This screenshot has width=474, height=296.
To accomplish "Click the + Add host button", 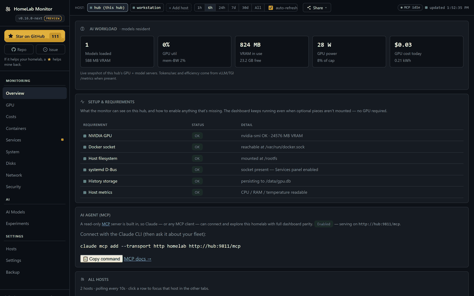I will click(x=178, y=8).
